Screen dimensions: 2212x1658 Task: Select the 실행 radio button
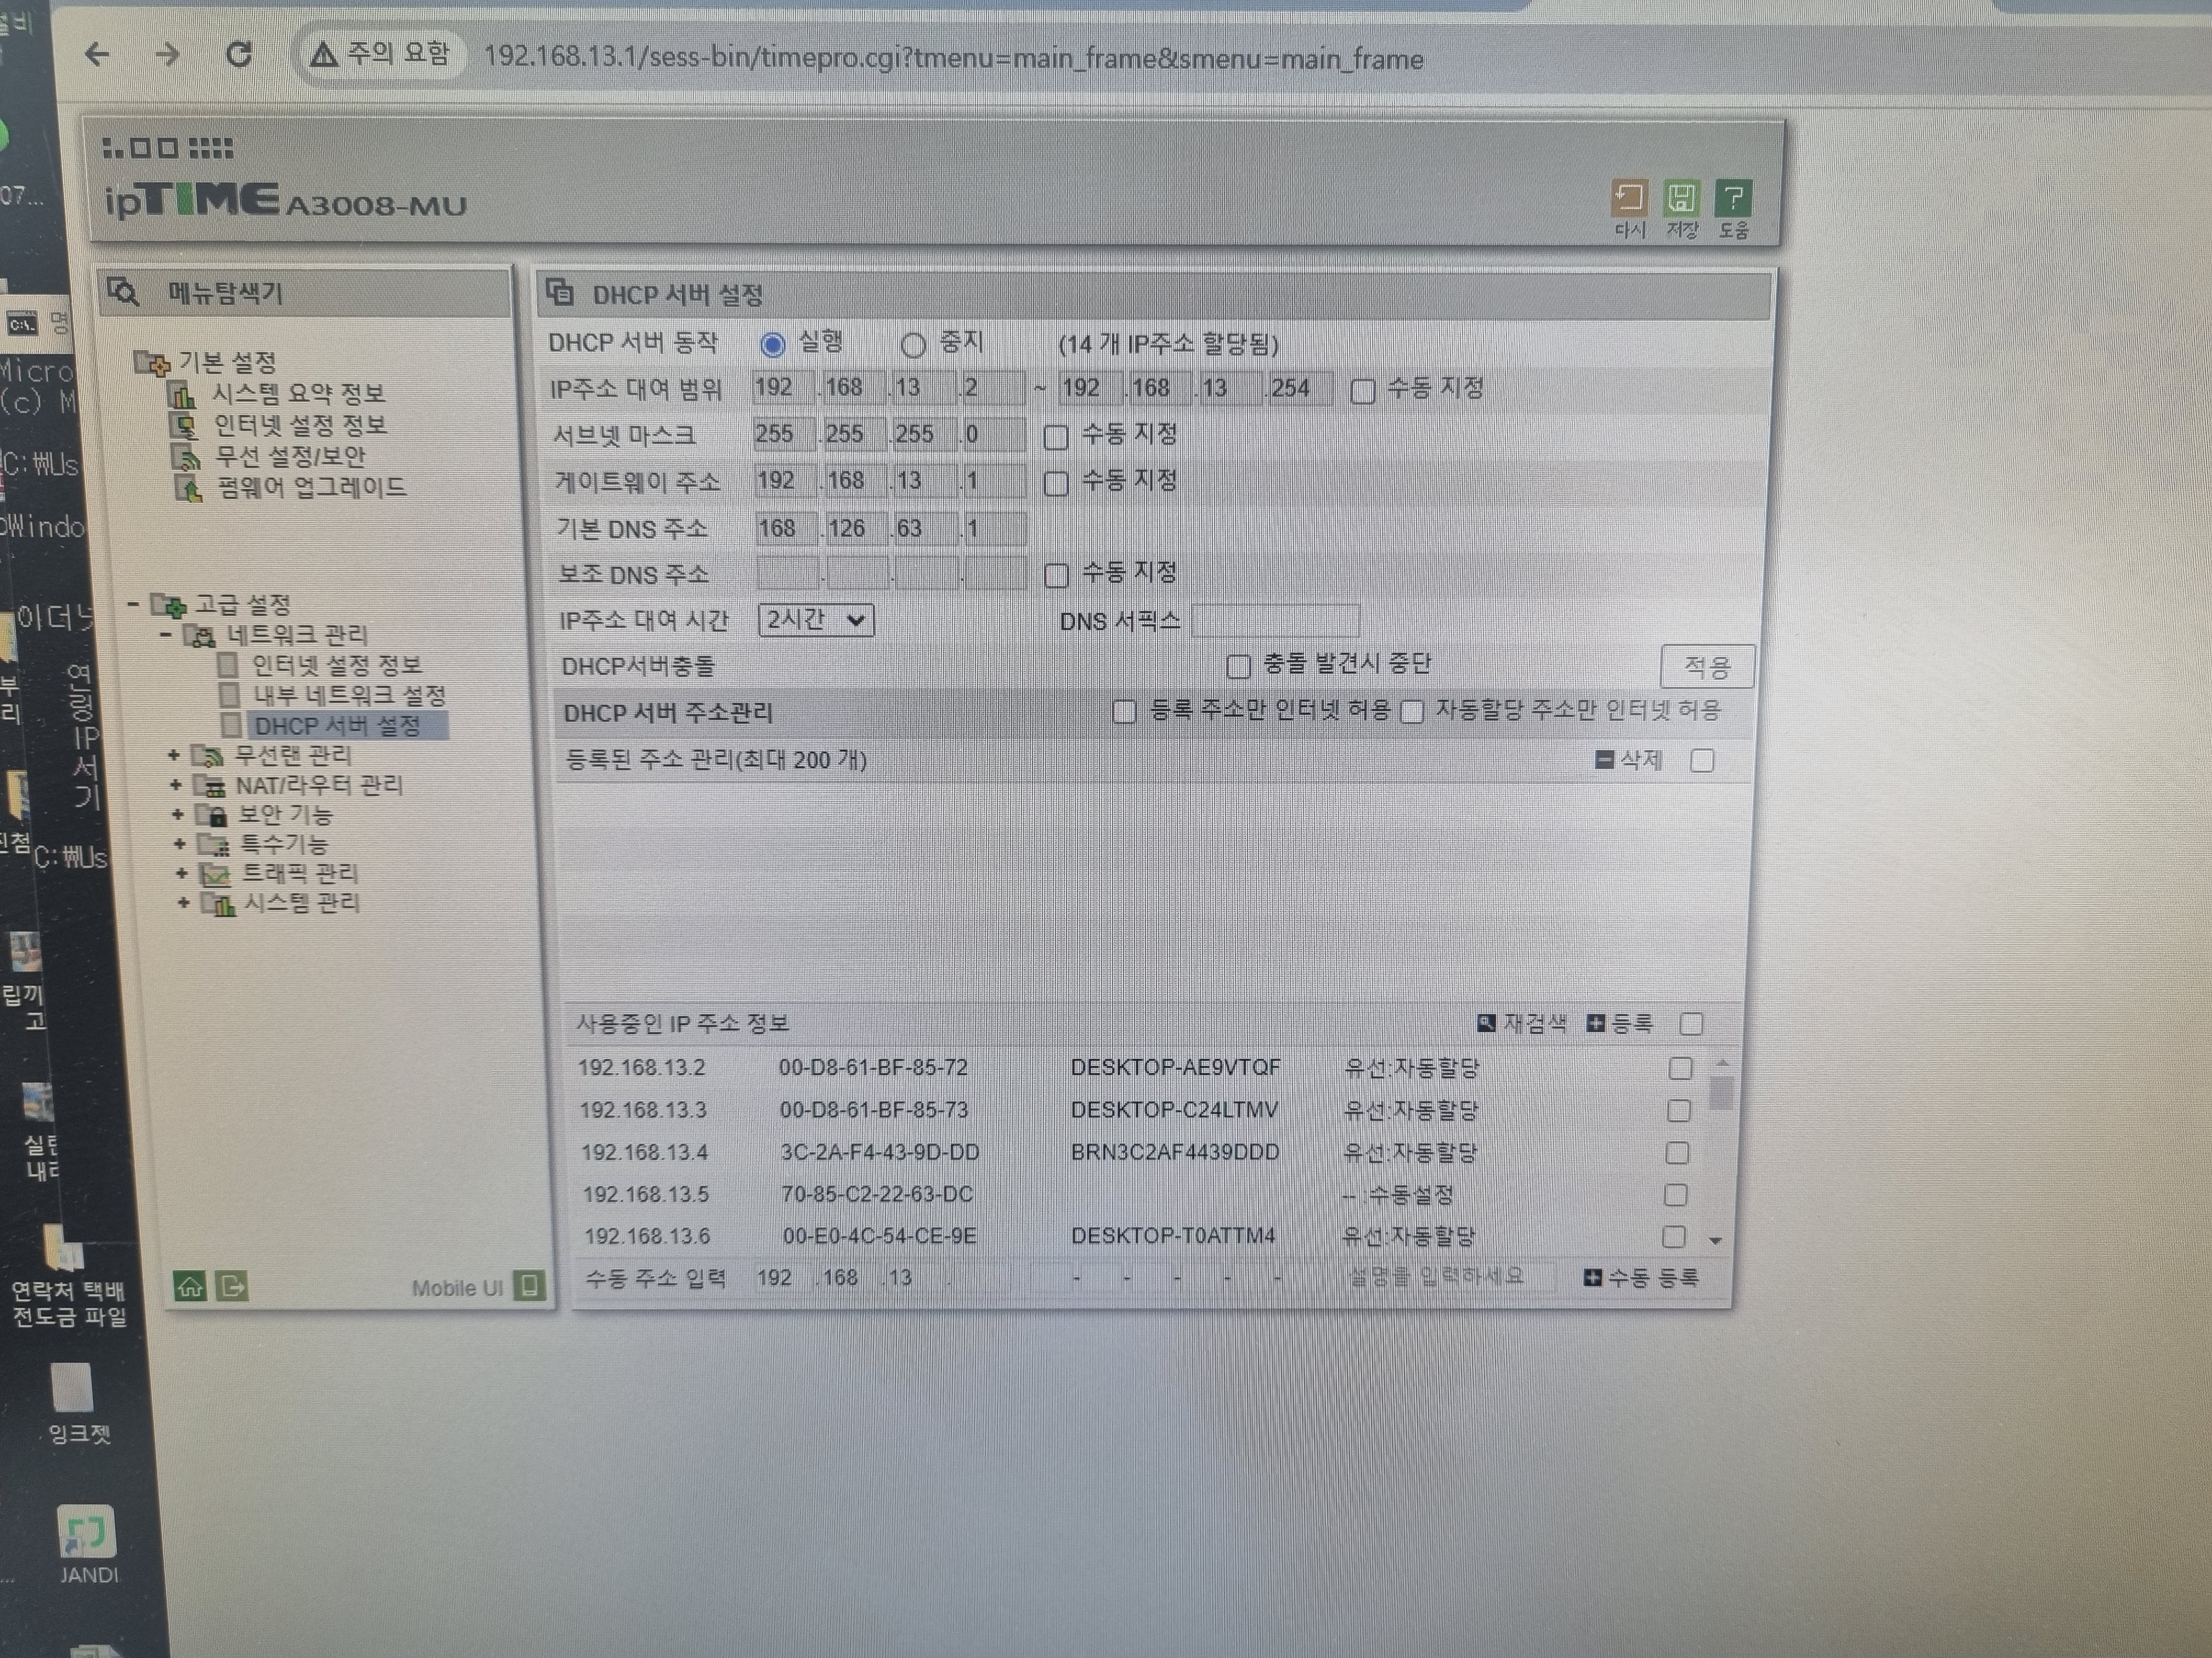772,345
